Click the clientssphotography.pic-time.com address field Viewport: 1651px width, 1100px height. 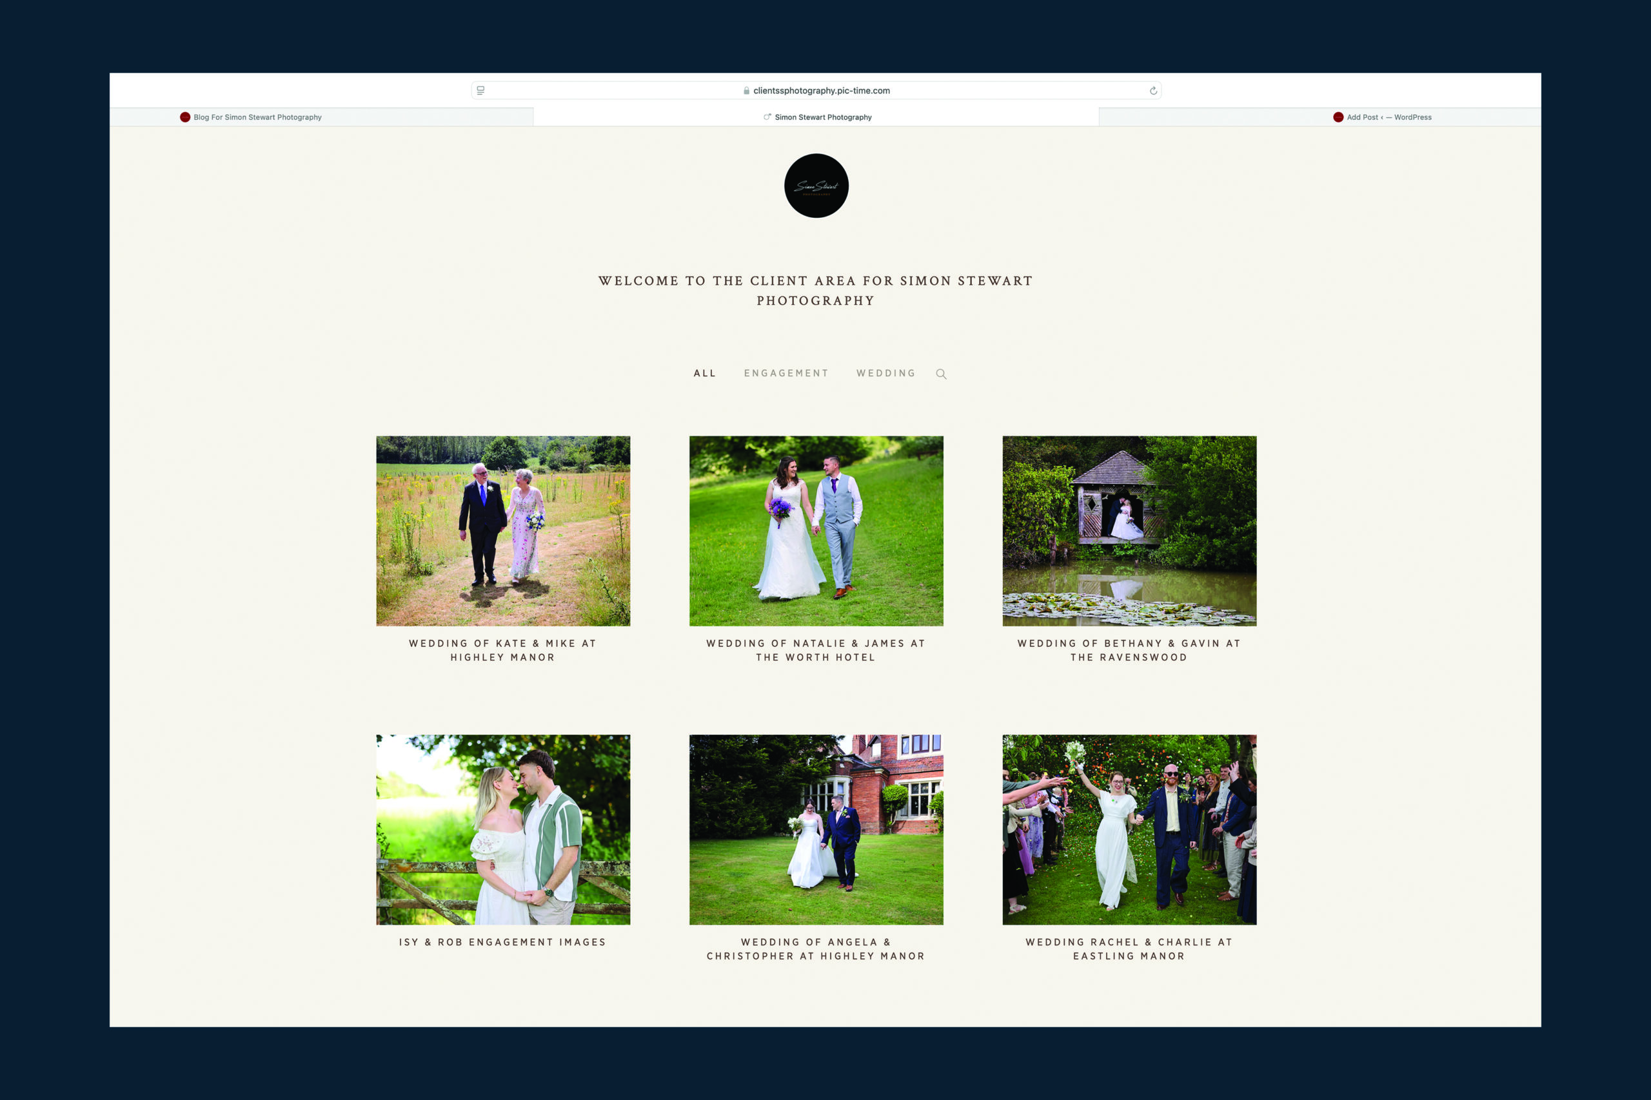pyautogui.click(x=816, y=90)
